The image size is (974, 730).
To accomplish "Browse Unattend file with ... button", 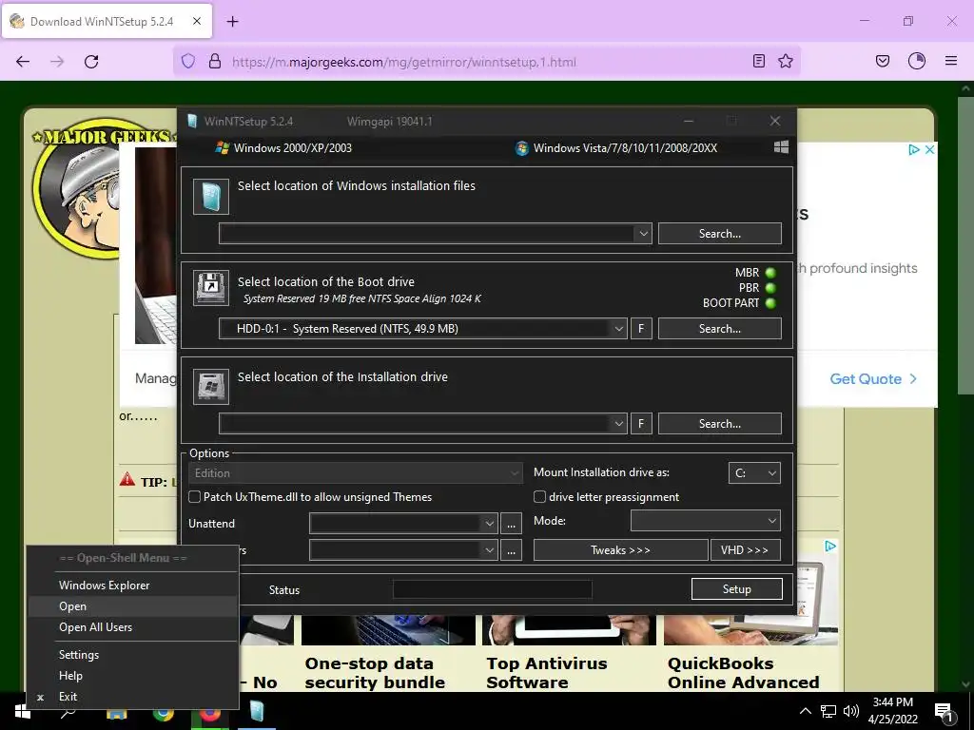I will tap(511, 524).
